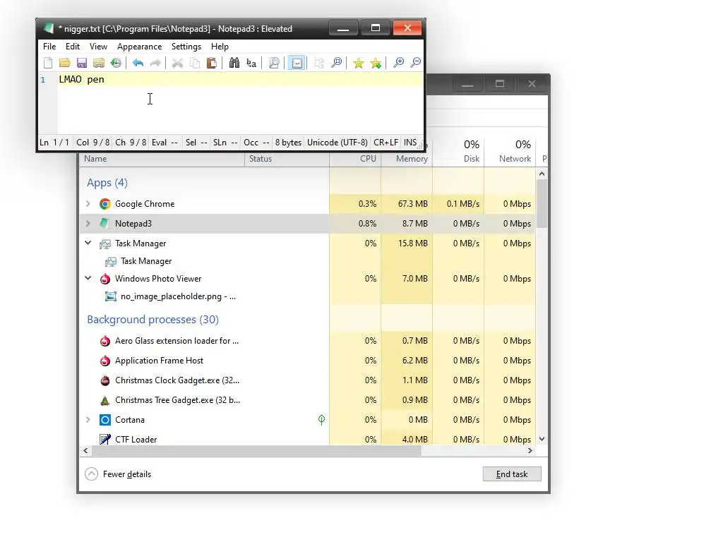Click the Christmas Clock Gadget icon
This screenshot has width=723, height=542.
(x=105, y=380)
